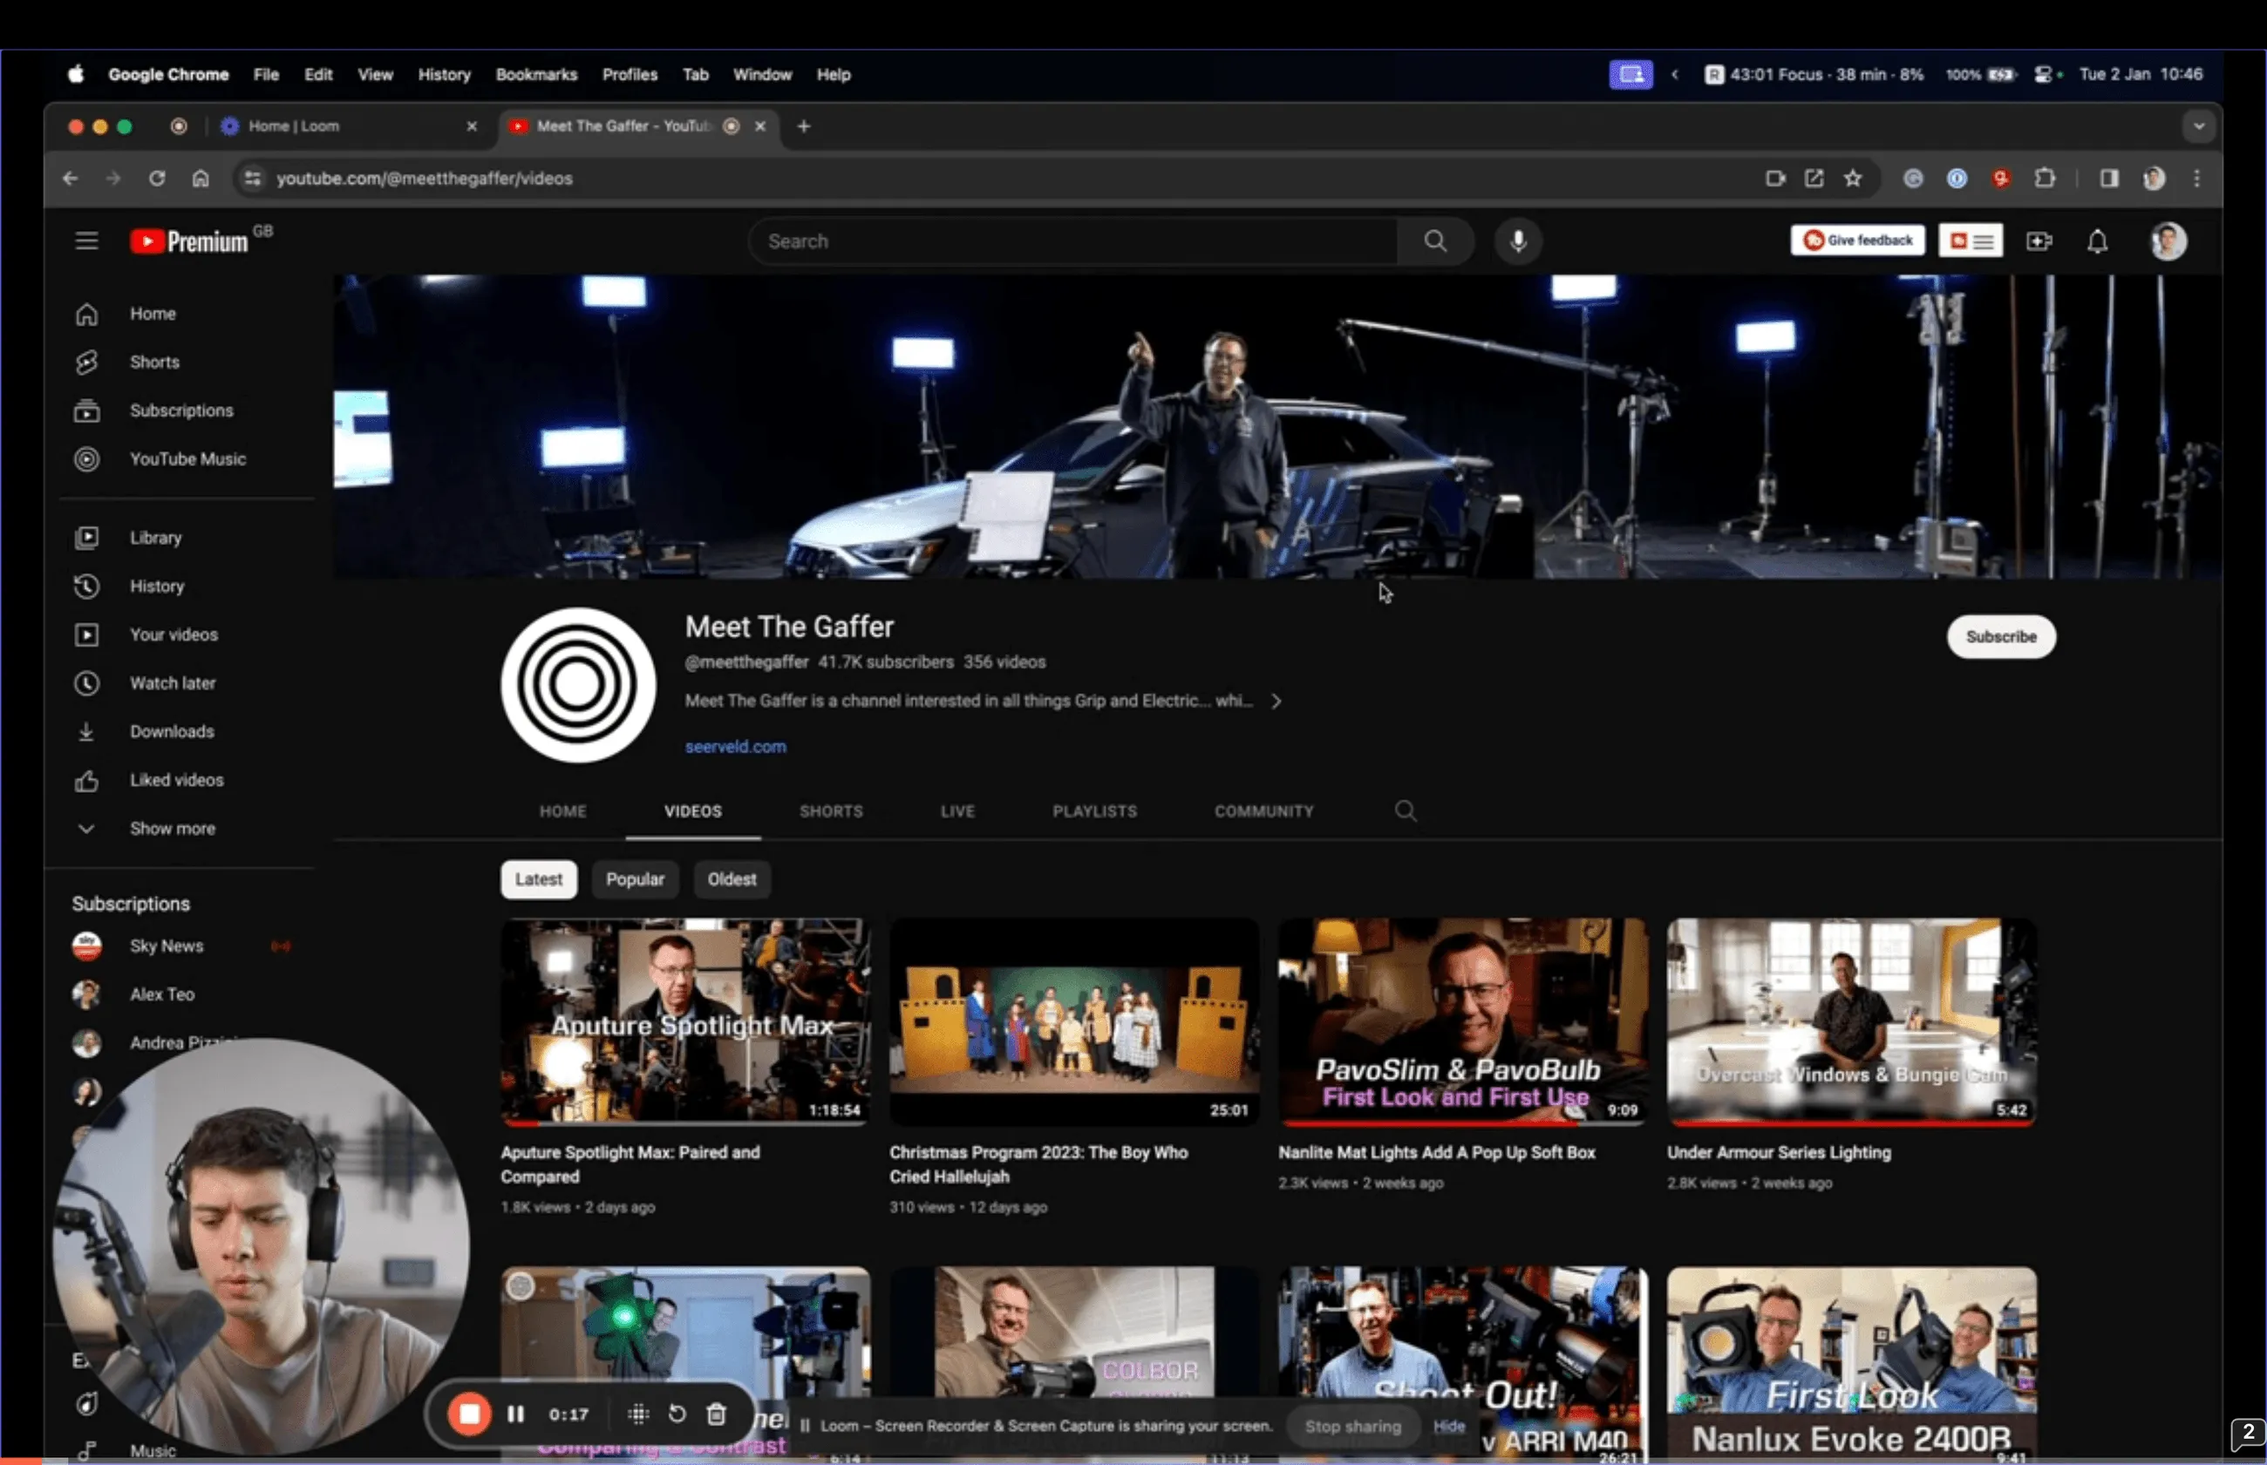Viewport: 2267px width, 1465px height.
Task: Hide the screen sharing notice
Action: pos(1448,1426)
